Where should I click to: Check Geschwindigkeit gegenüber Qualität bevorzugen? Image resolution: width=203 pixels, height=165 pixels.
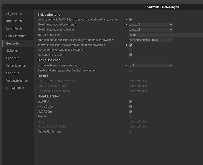point(130,71)
